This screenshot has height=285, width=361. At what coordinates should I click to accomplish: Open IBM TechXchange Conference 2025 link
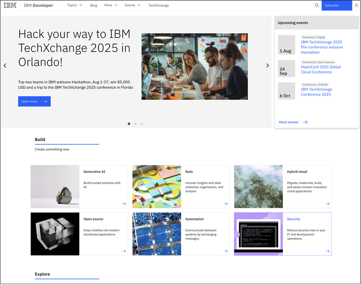[316, 92]
